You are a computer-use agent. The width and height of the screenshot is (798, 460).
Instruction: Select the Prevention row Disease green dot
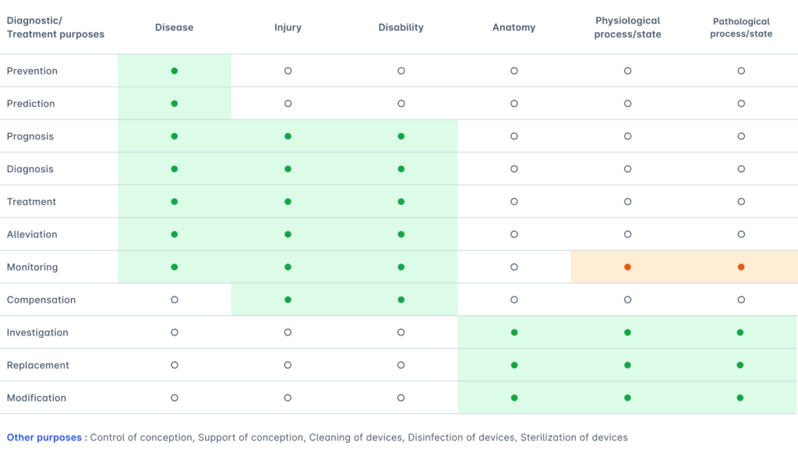tap(175, 71)
